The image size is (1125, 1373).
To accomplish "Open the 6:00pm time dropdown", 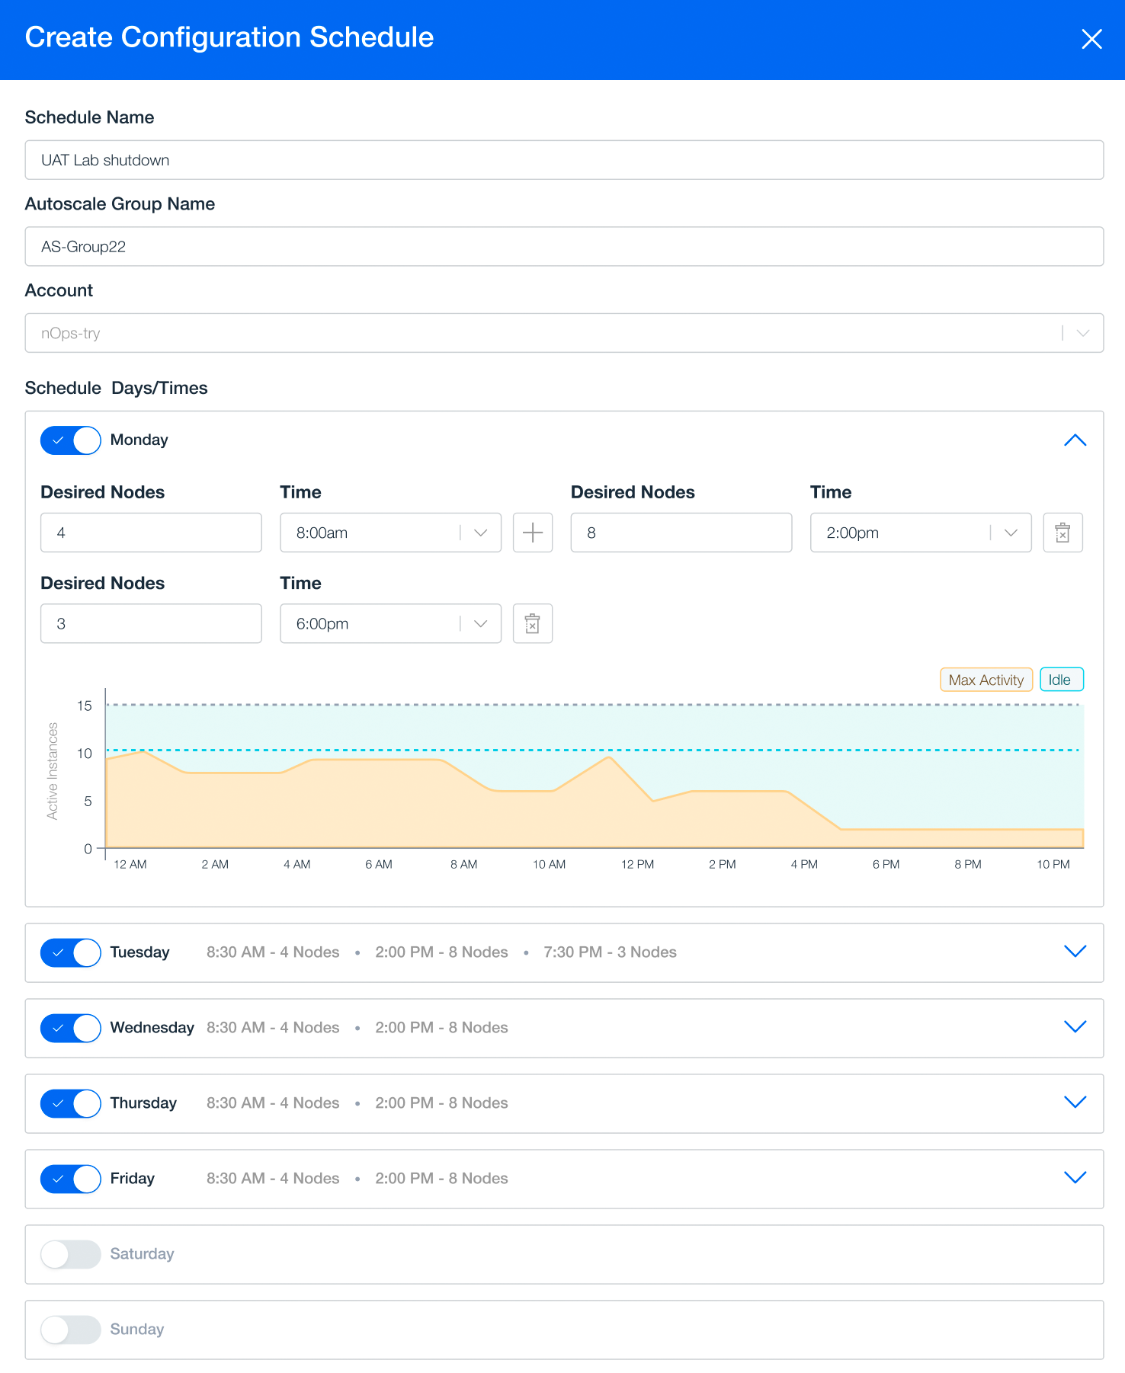I will [x=390, y=624].
